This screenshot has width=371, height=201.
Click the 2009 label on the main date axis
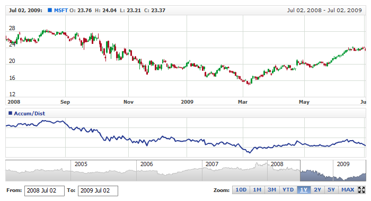click(x=187, y=102)
